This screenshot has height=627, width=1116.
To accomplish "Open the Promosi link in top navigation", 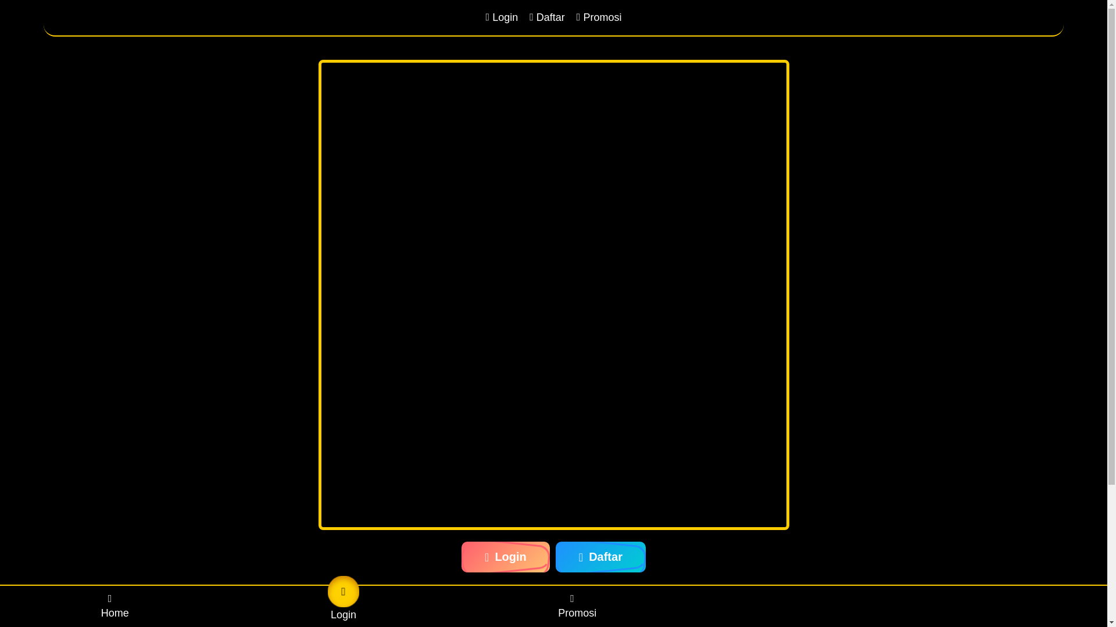I will [599, 17].
